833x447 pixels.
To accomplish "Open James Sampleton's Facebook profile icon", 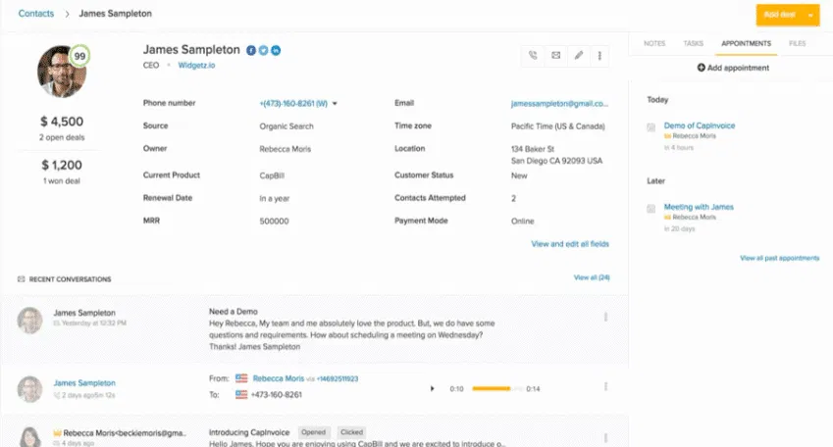I will 251,50.
